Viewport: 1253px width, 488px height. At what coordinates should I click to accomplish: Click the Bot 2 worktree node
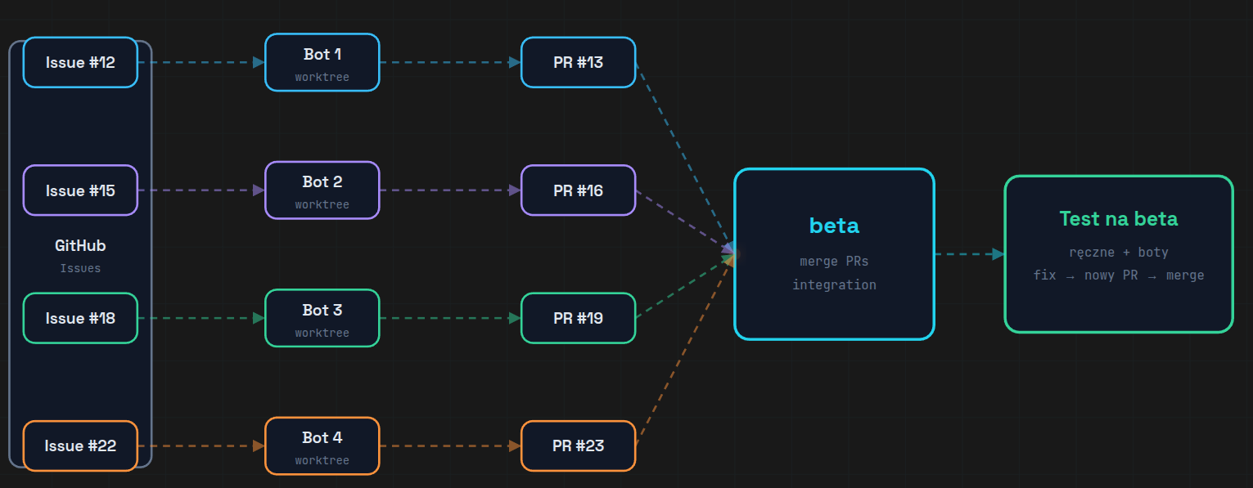tap(322, 190)
